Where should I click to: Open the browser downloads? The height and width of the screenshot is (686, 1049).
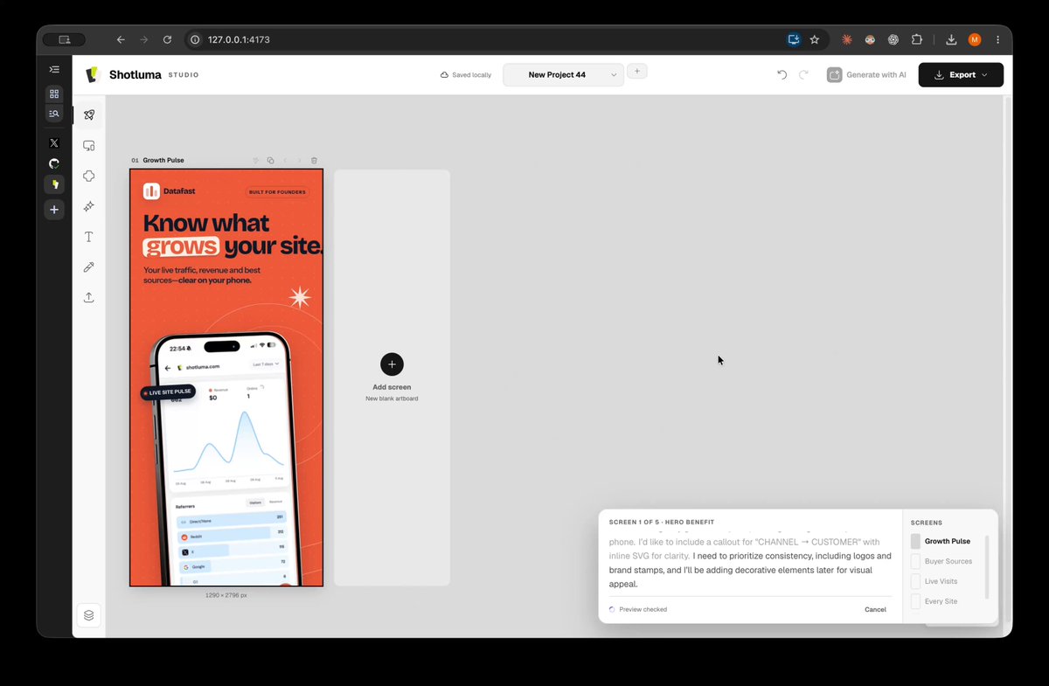(951, 39)
